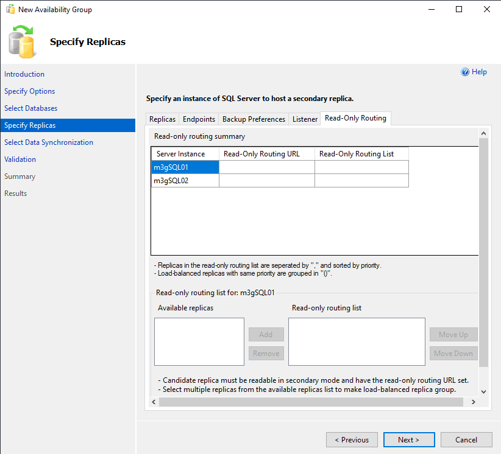Click Read-Only Routing URL cell for m3gSQL02
Image resolution: width=501 pixels, height=454 pixels.
pyautogui.click(x=267, y=181)
